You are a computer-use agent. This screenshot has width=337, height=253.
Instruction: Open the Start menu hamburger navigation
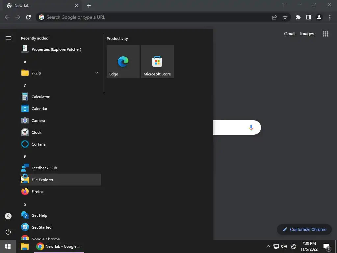[x=8, y=38]
